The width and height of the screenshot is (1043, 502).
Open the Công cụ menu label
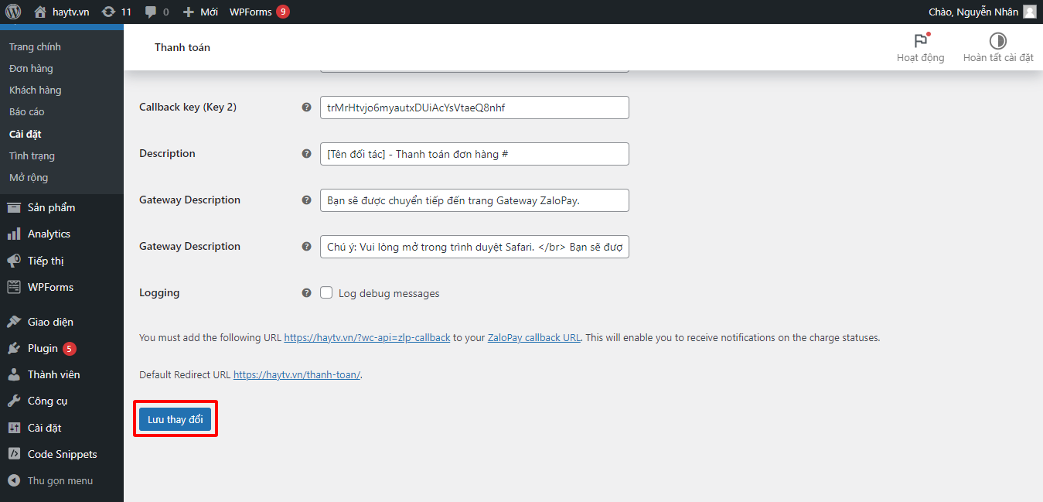click(x=48, y=401)
